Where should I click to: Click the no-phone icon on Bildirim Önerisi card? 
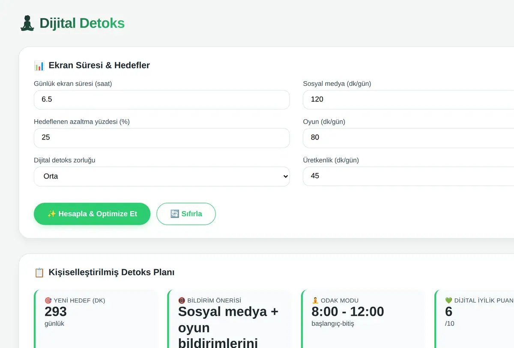182,300
